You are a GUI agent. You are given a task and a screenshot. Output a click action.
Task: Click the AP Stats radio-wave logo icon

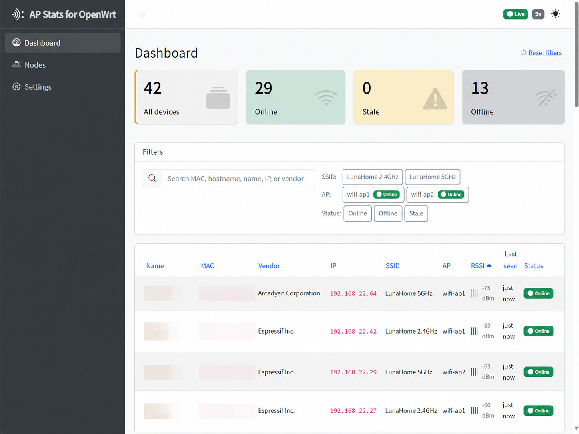tap(18, 14)
